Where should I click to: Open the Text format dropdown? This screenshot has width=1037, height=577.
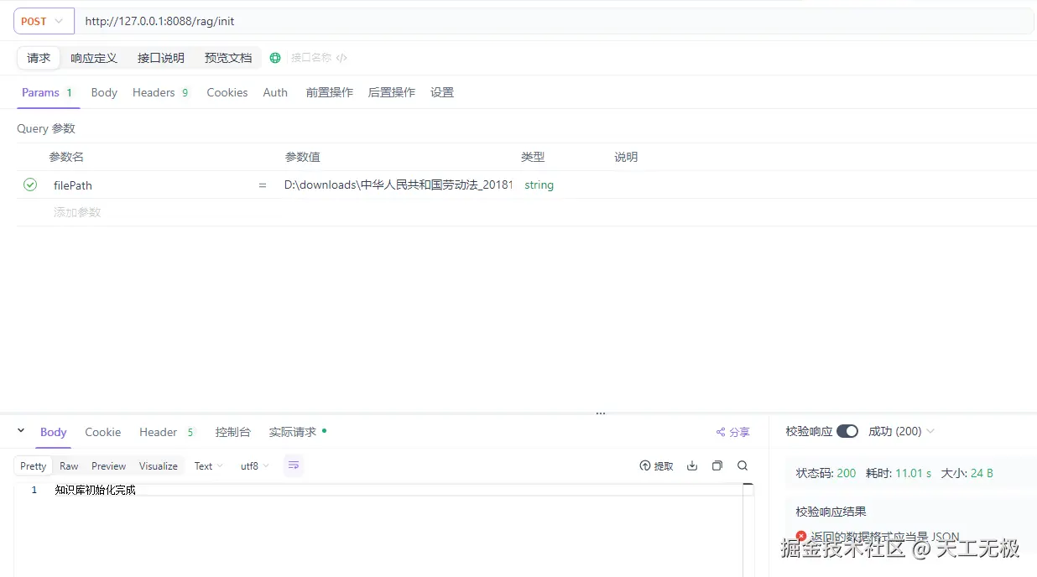208,465
